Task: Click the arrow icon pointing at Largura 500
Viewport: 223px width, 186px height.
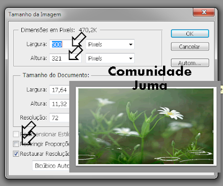Action: (79, 39)
